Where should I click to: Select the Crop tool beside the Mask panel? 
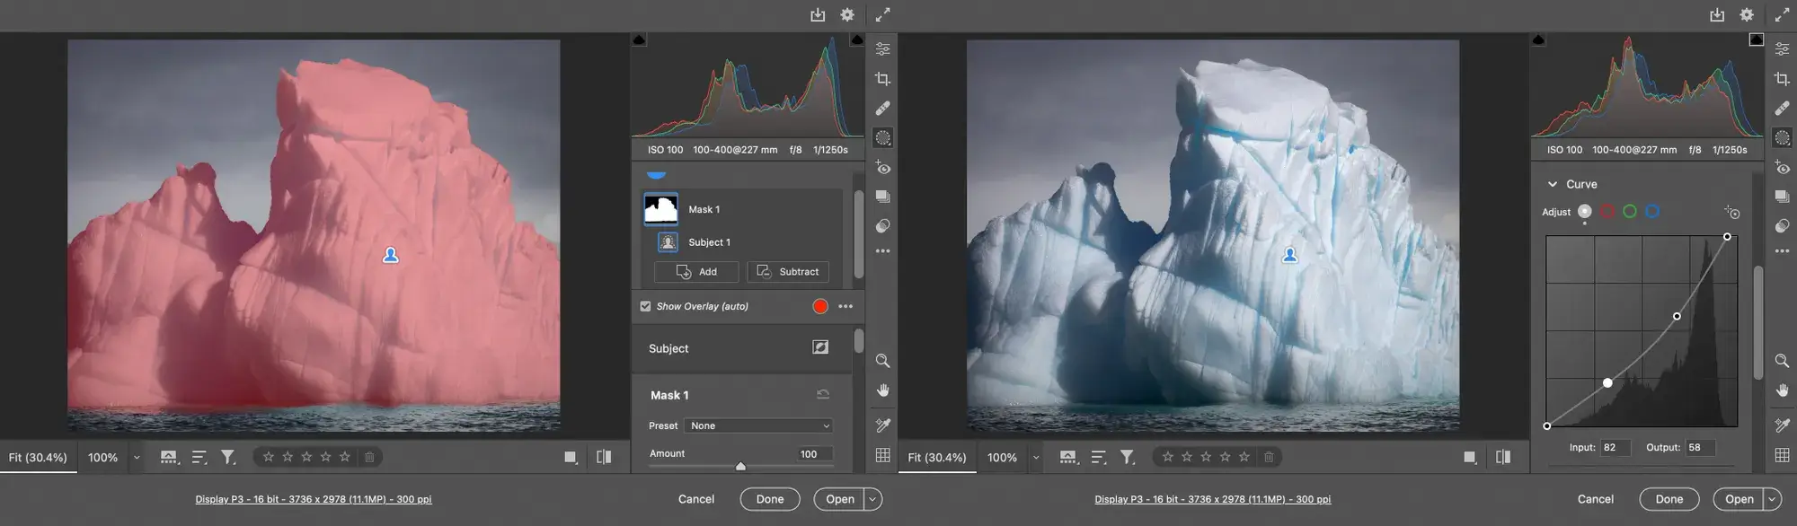(882, 79)
